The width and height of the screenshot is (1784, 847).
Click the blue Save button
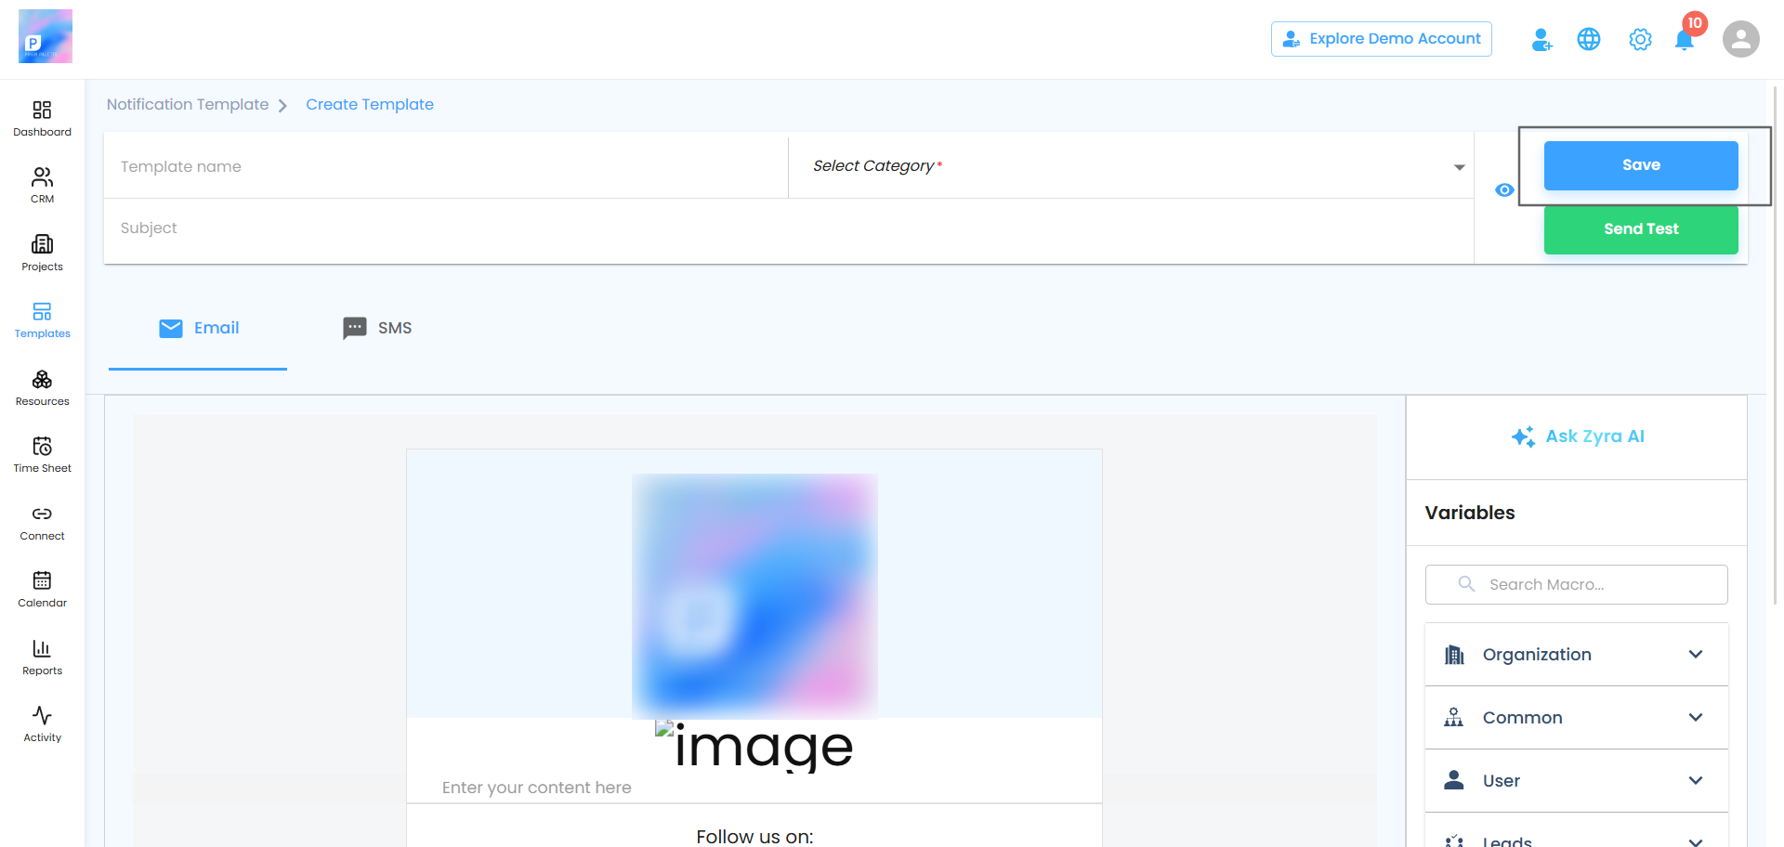click(x=1641, y=165)
